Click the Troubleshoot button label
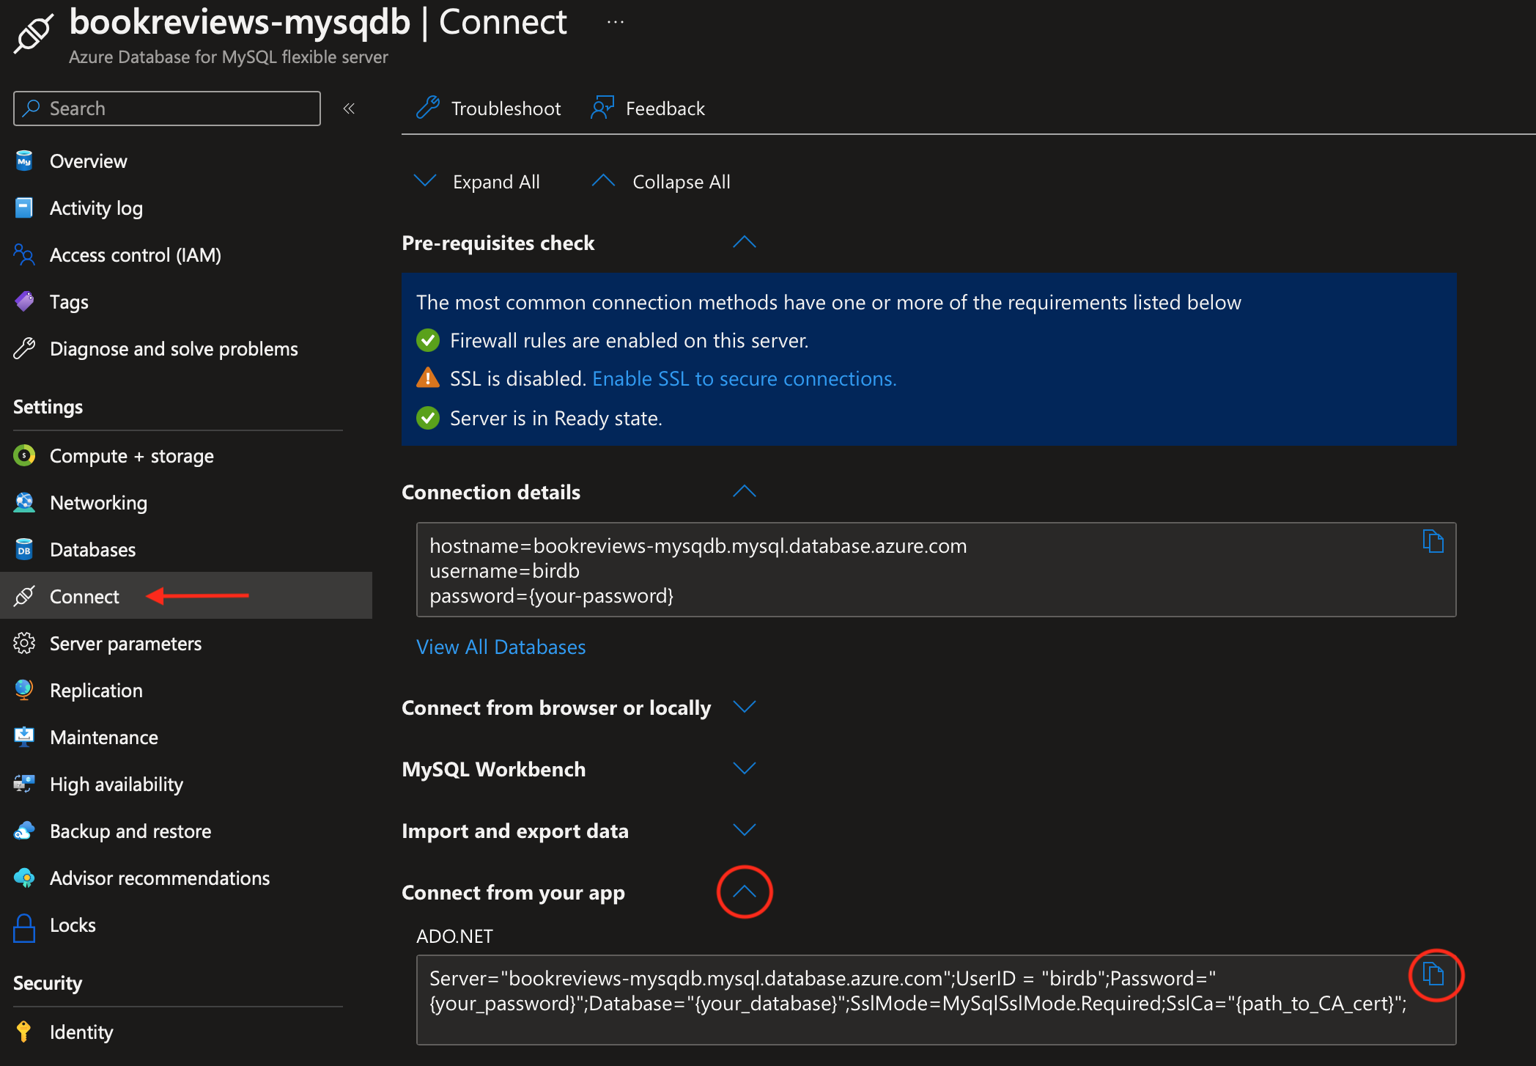The image size is (1536, 1066). click(506, 109)
